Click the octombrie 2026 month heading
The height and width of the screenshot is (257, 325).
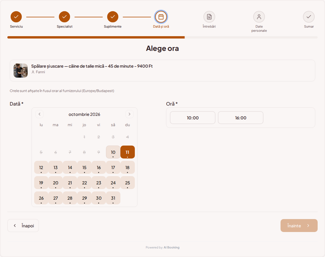tap(84, 114)
